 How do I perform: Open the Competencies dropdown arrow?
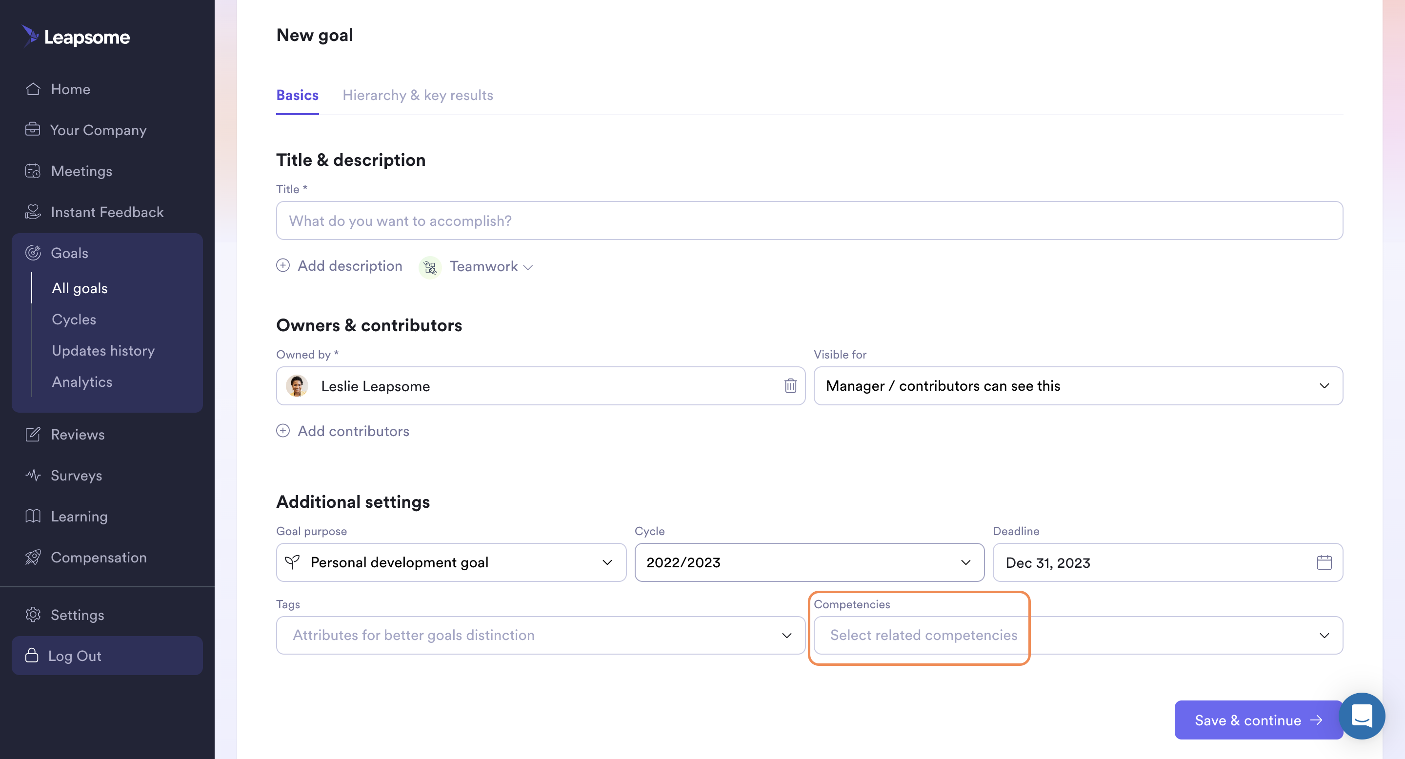click(1325, 635)
